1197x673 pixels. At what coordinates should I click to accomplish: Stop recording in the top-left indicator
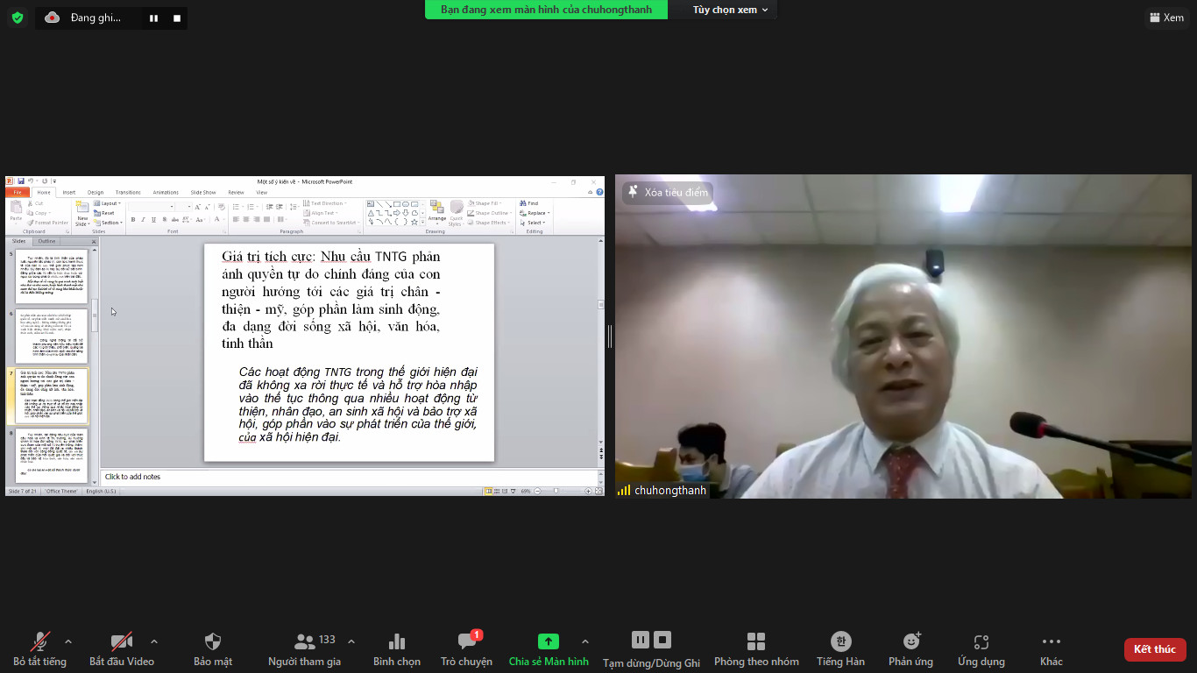click(176, 18)
